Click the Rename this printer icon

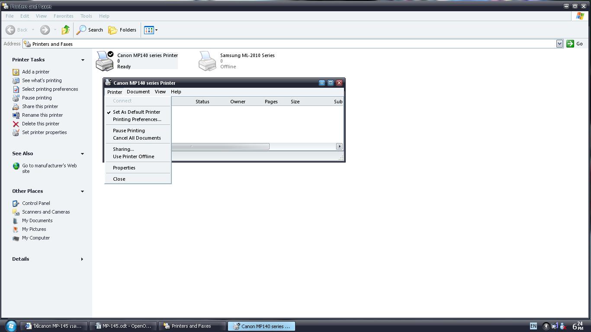16,115
